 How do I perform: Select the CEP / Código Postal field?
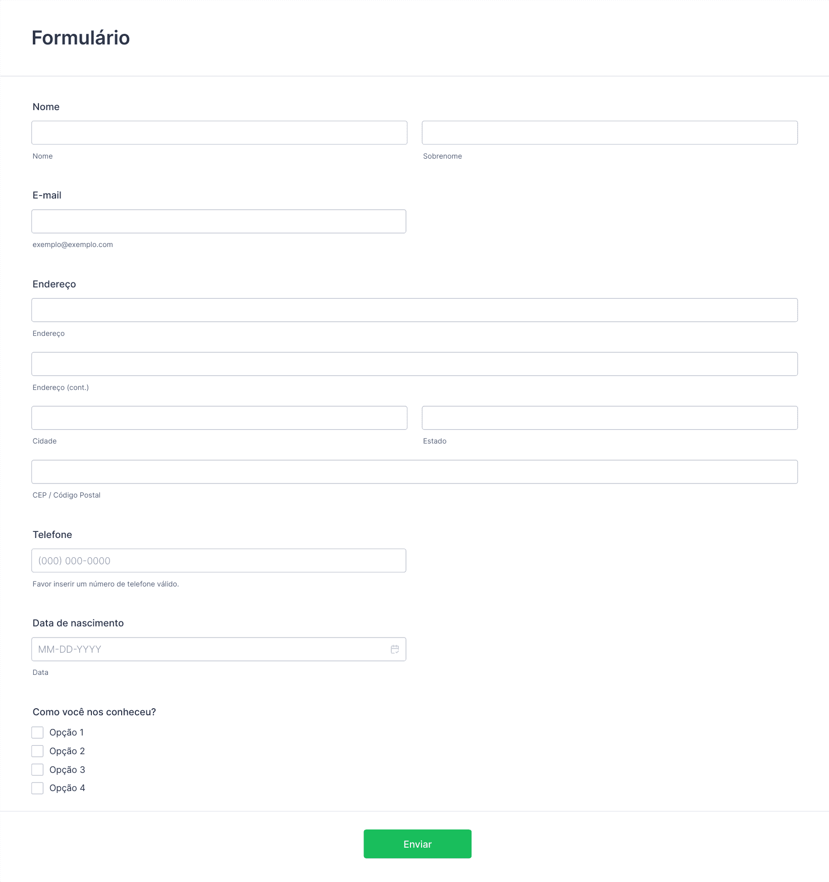(414, 472)
